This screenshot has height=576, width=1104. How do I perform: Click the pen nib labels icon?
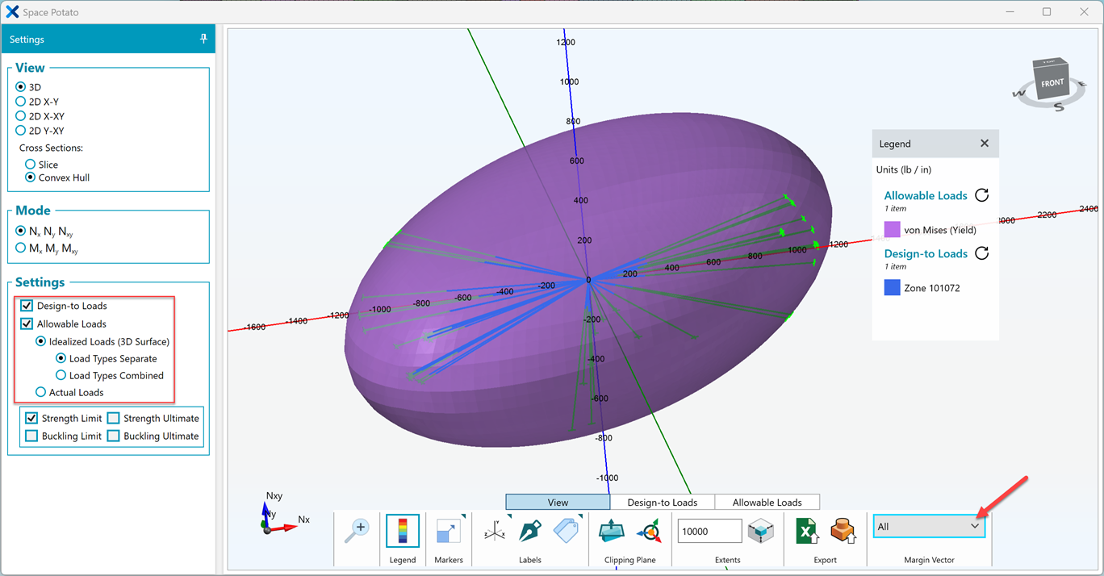[530, 531]
